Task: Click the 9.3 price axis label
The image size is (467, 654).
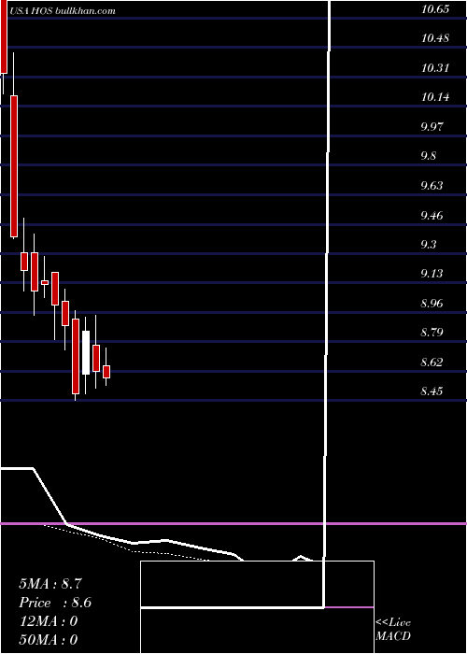Action: click(429, 244)
